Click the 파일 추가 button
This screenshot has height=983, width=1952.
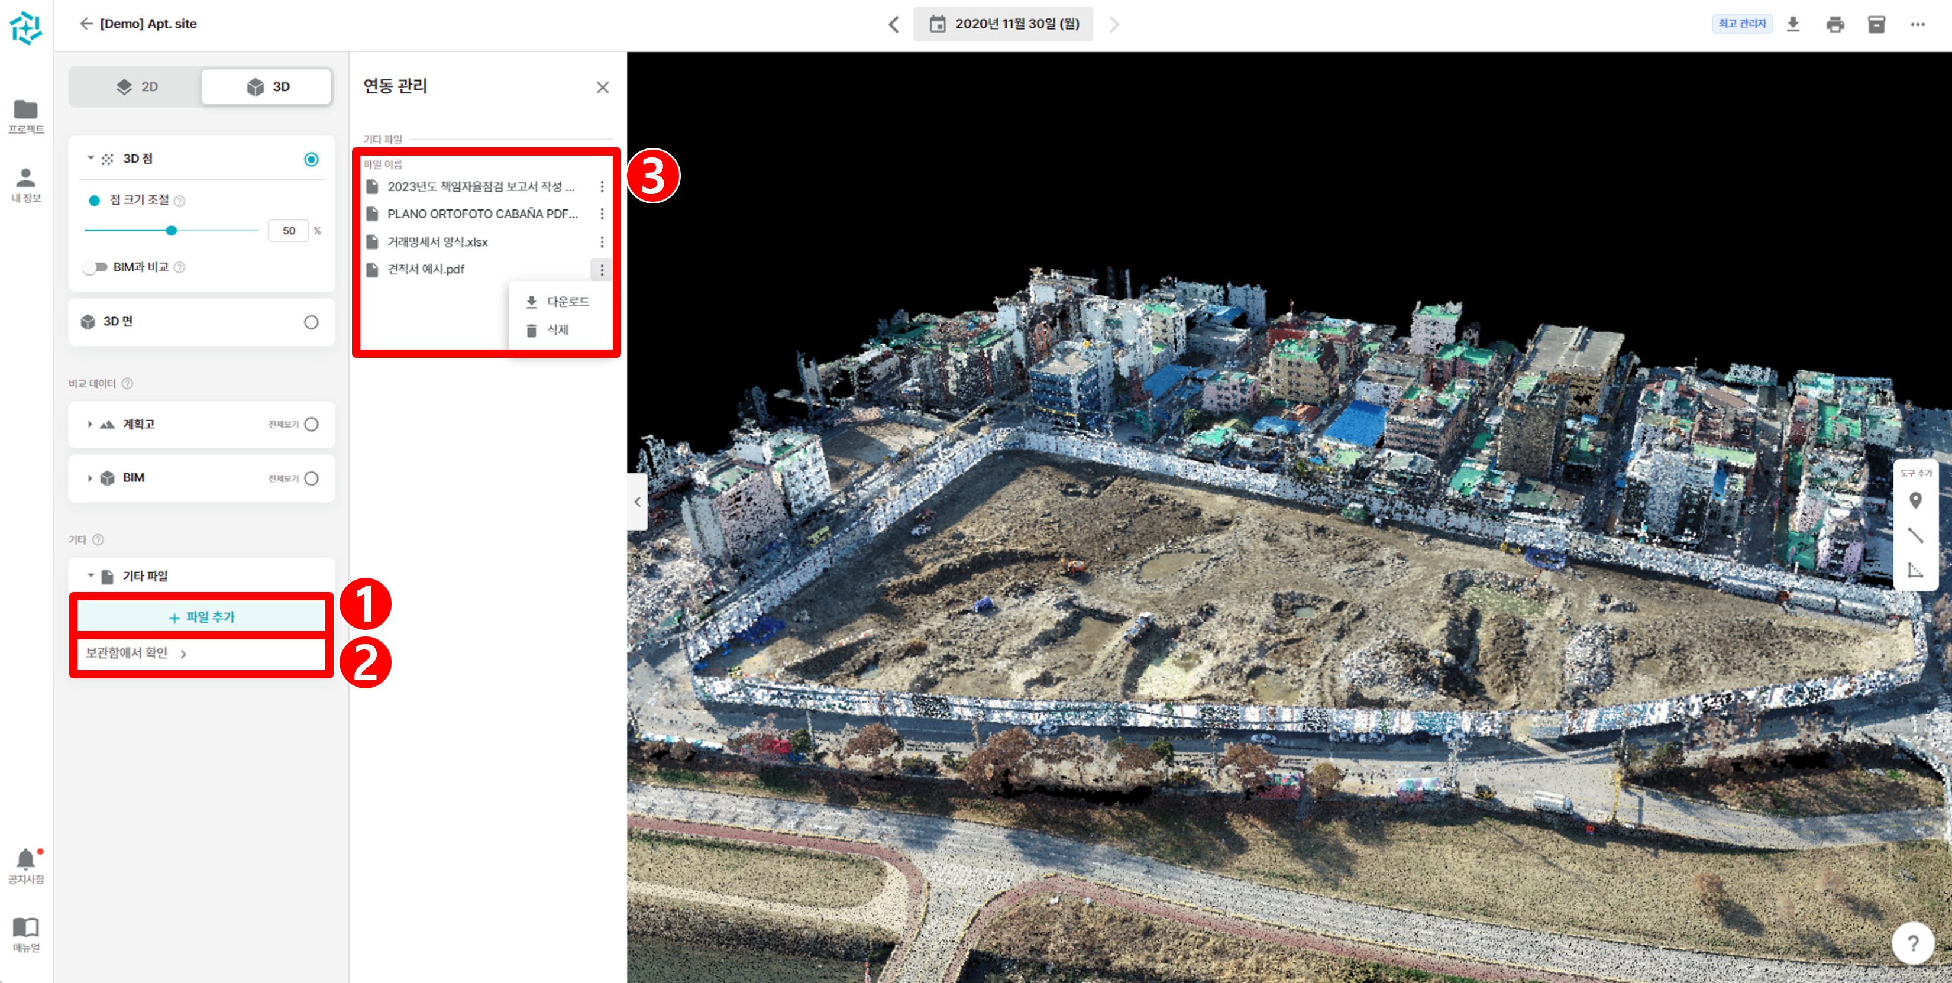point(202,617)
